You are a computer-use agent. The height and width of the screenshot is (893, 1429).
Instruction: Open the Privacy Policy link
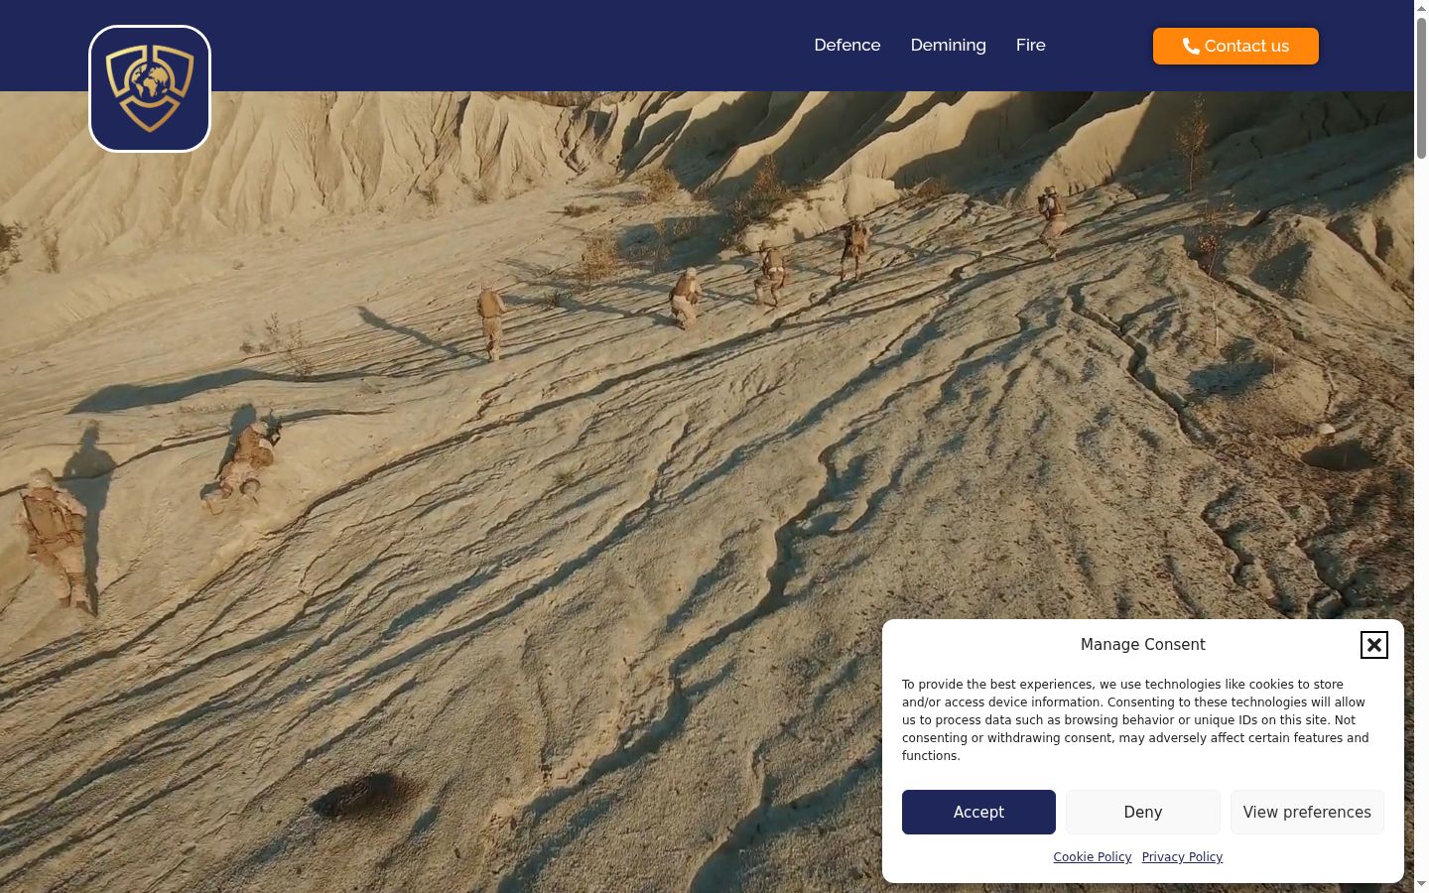1182,857
